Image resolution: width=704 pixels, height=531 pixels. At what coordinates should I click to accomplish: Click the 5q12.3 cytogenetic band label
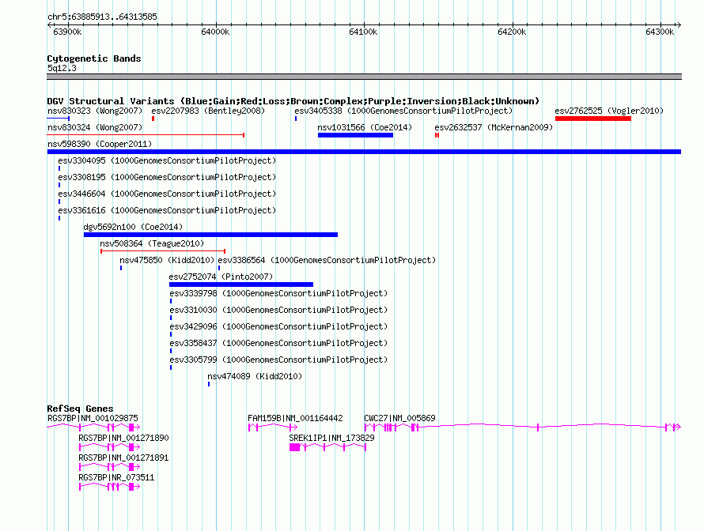point(62,68)
